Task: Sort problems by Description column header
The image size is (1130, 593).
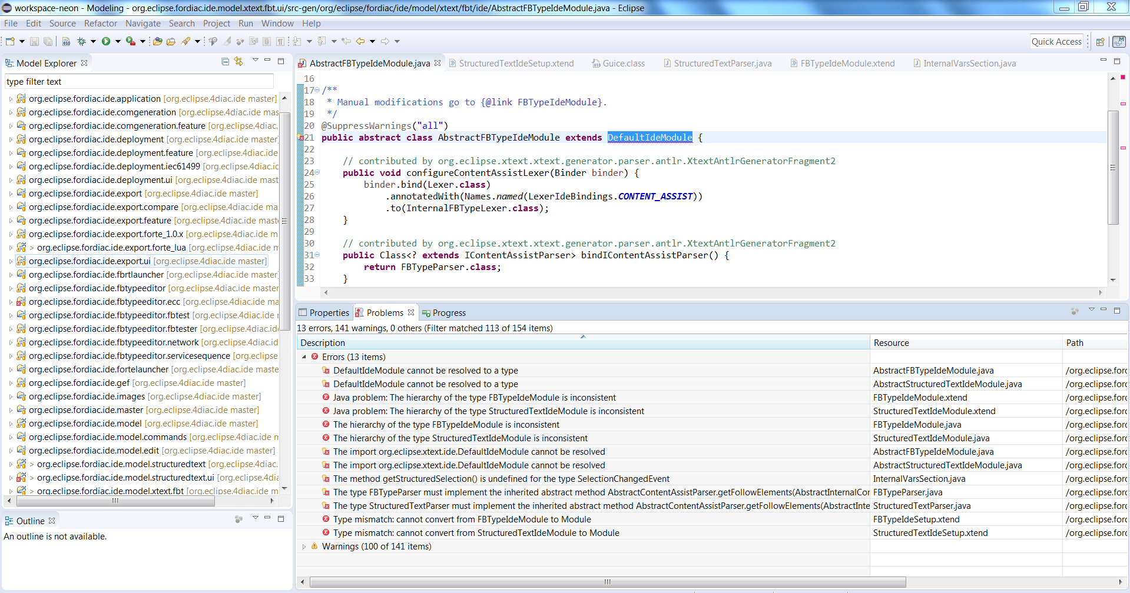Action: point(583,343)
